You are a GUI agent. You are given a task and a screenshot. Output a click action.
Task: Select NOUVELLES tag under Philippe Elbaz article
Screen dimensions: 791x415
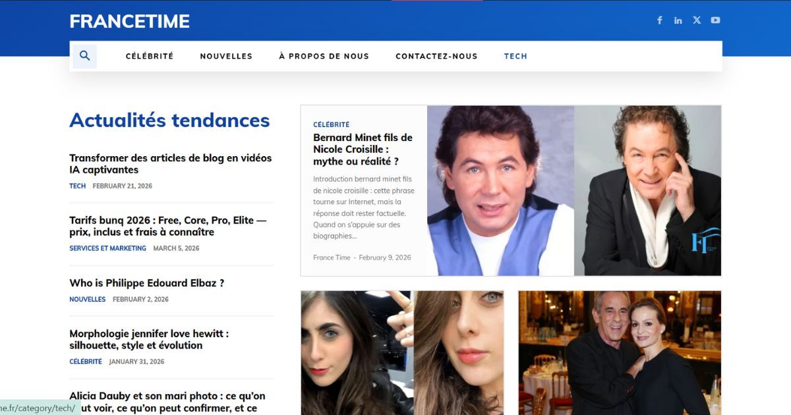coord(88,299)
